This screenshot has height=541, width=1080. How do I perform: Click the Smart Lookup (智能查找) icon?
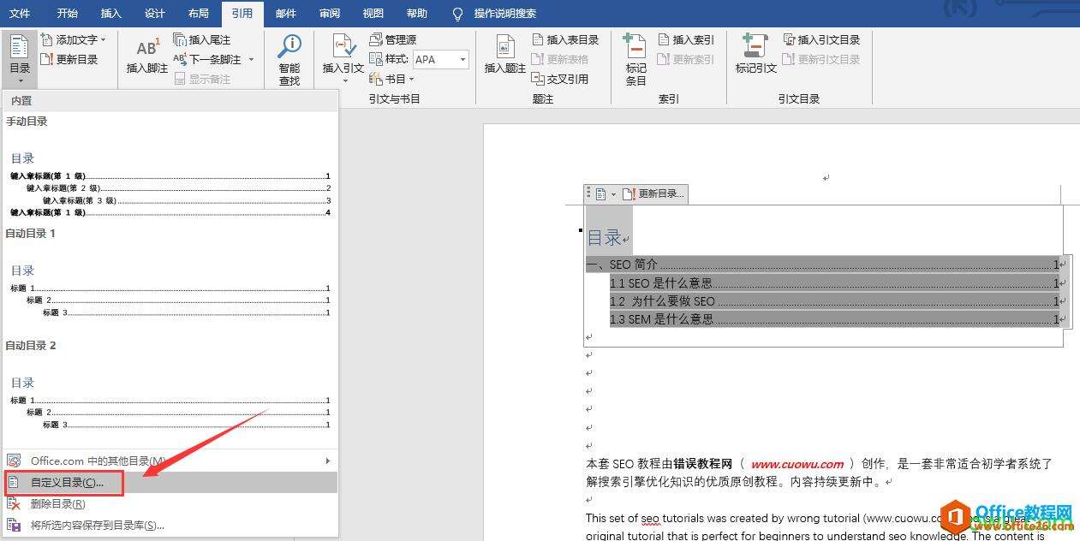coord(289,49)
